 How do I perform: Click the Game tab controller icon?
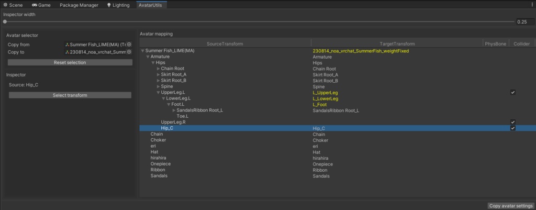[x=34, y=5]
